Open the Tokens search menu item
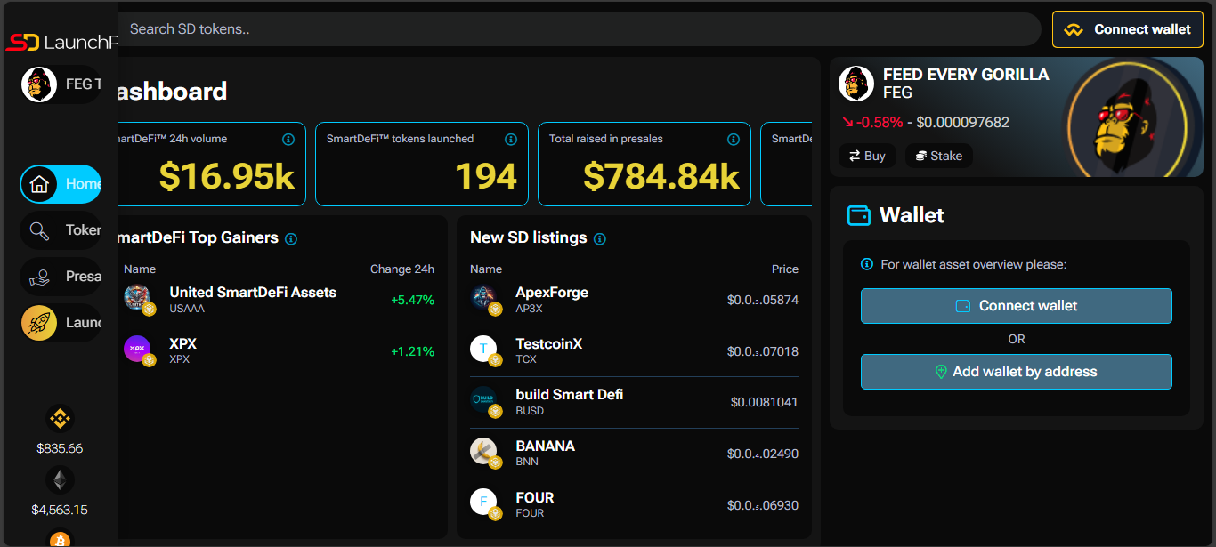 click(61, 230)
